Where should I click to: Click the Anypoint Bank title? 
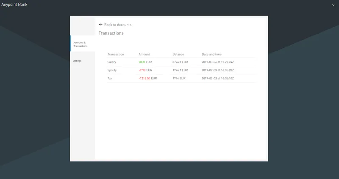click(x=15, y=5)
